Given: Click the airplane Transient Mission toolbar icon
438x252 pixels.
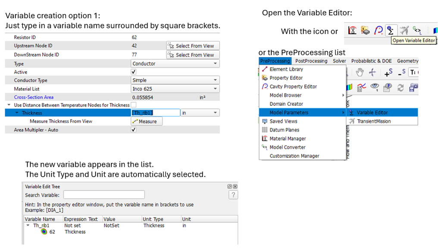Looking at the screenshot, I should [404, 30].
